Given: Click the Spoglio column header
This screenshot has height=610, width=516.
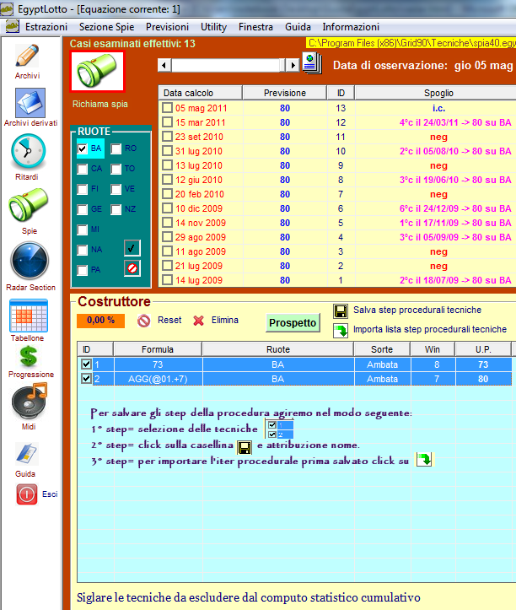Looking at the screenshot, I should 438,93.
